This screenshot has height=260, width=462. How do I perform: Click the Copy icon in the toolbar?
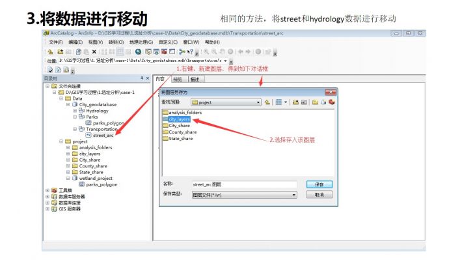click(78, 51)
